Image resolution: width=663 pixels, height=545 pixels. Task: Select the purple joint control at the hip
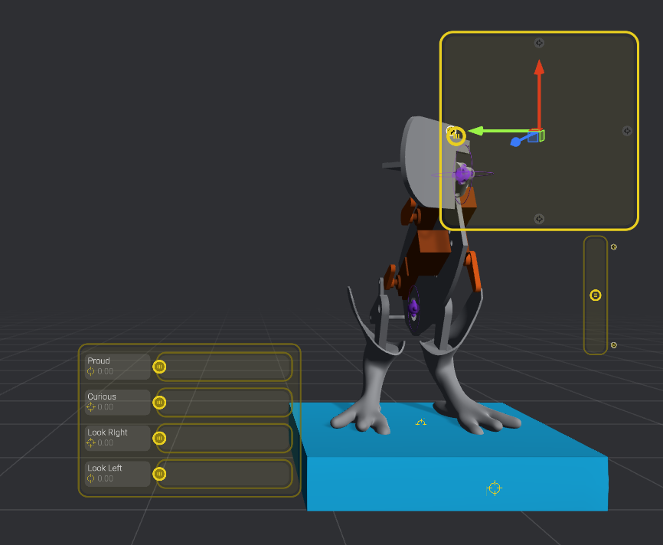414,307
